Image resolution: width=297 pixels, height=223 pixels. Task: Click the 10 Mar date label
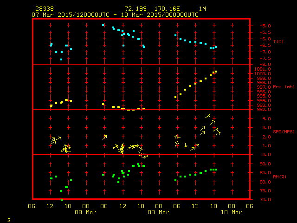[231, 212]
